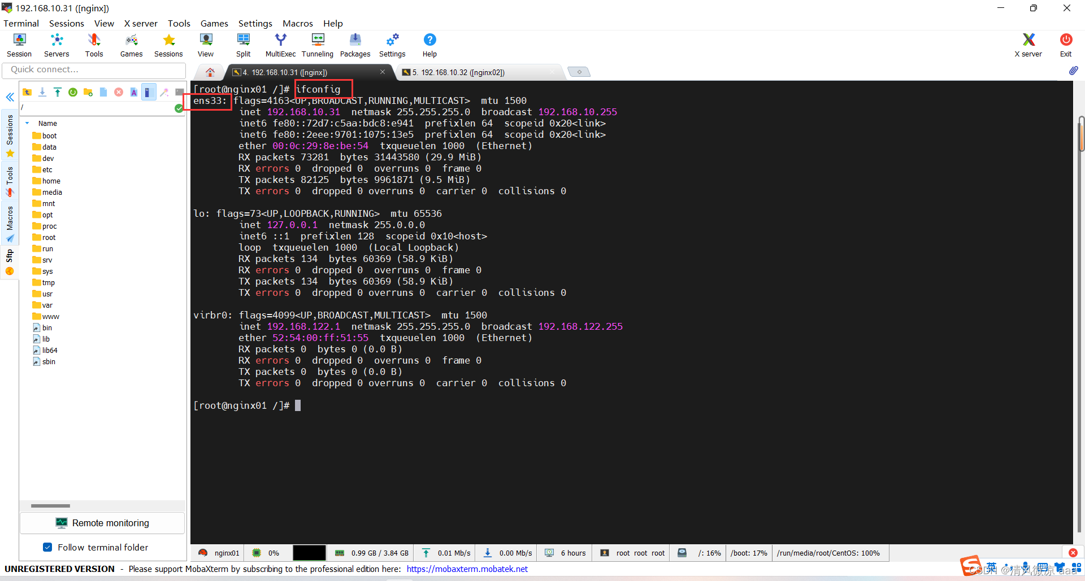The image size is (1085, 581).
Task: Open the Sftp vertical side tab
Action: click(x=10, y=263)
